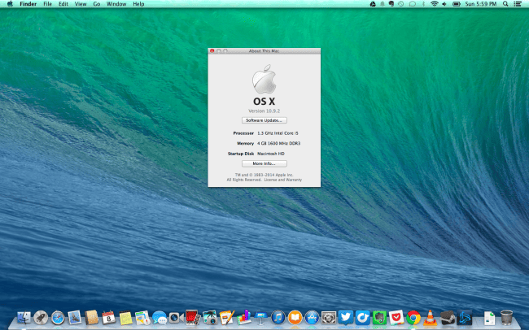Click the Software Update button

pos(264,119)
